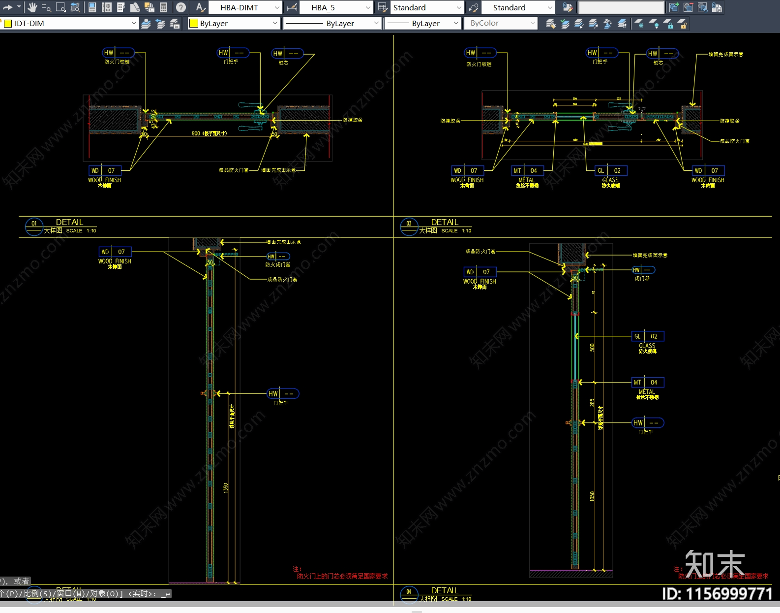Click DETAIL 03 title text

[445, 222]
